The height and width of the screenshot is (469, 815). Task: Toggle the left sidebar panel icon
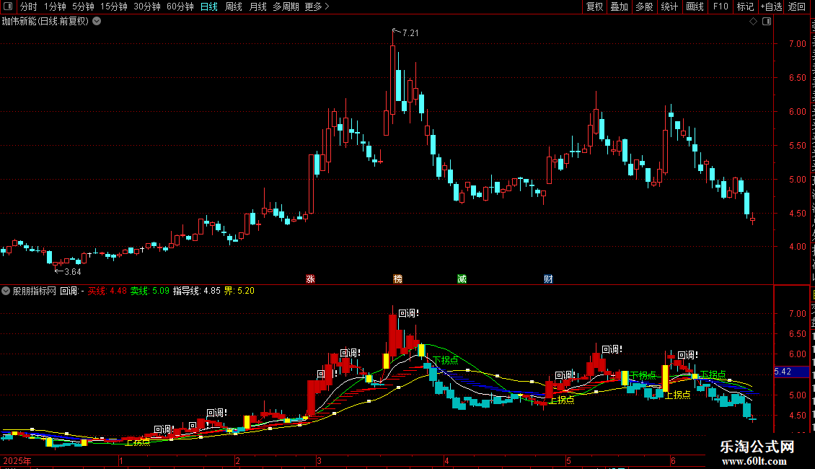click(x=8, y=6)
